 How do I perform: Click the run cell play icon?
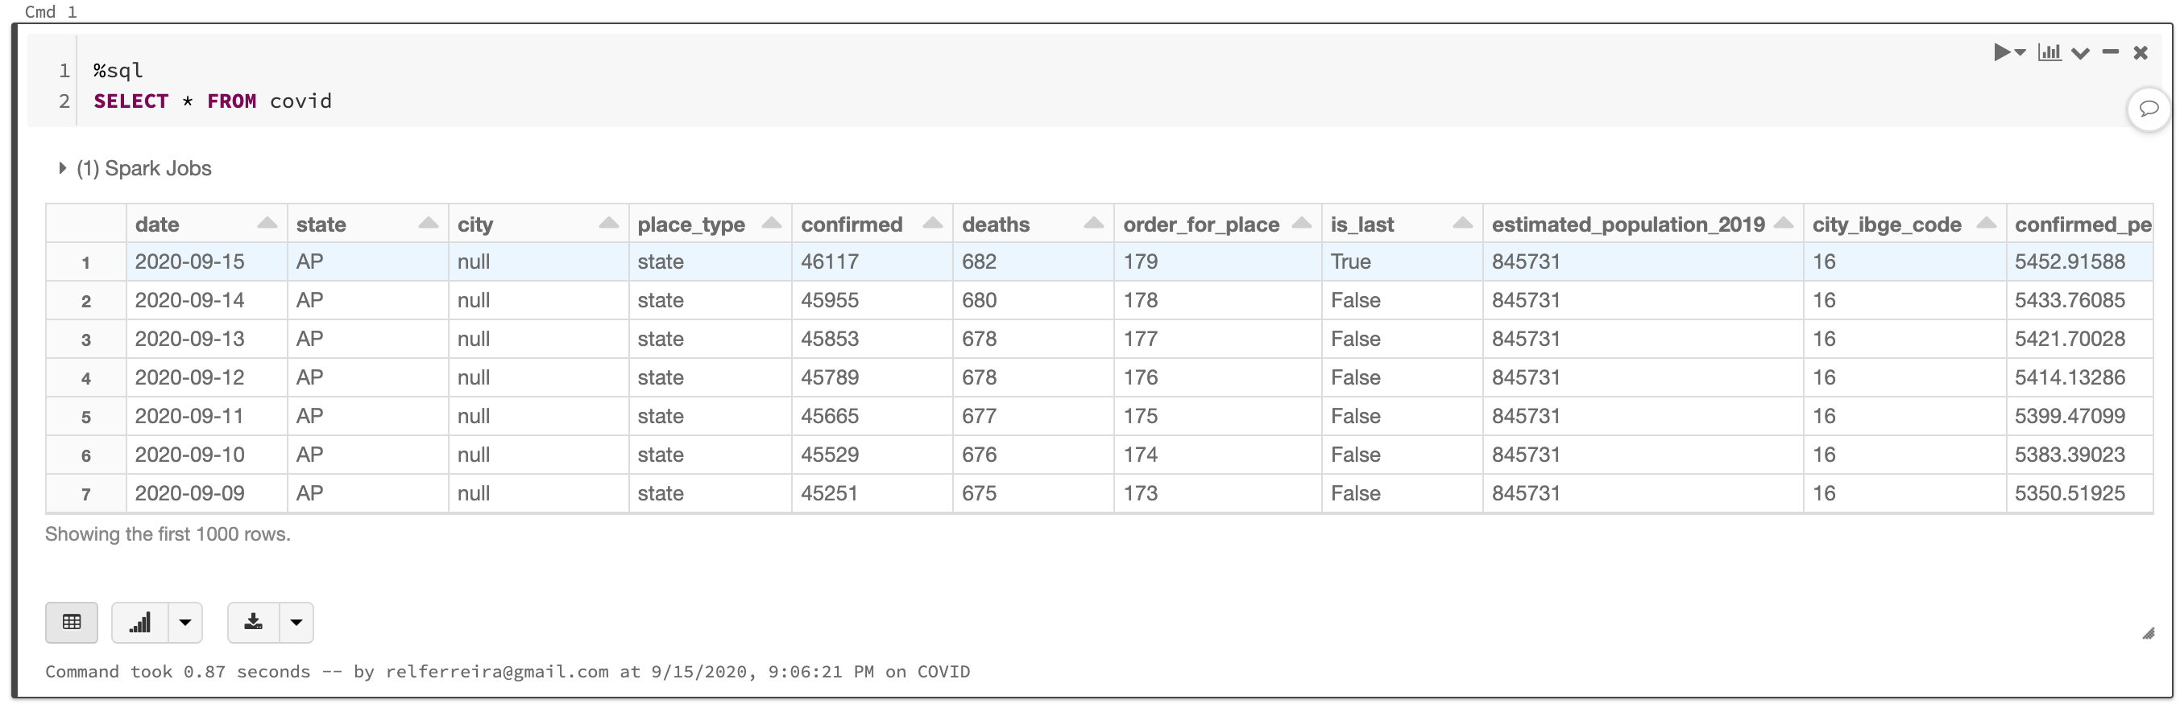pyautogui.click(x=2000, y=52)
